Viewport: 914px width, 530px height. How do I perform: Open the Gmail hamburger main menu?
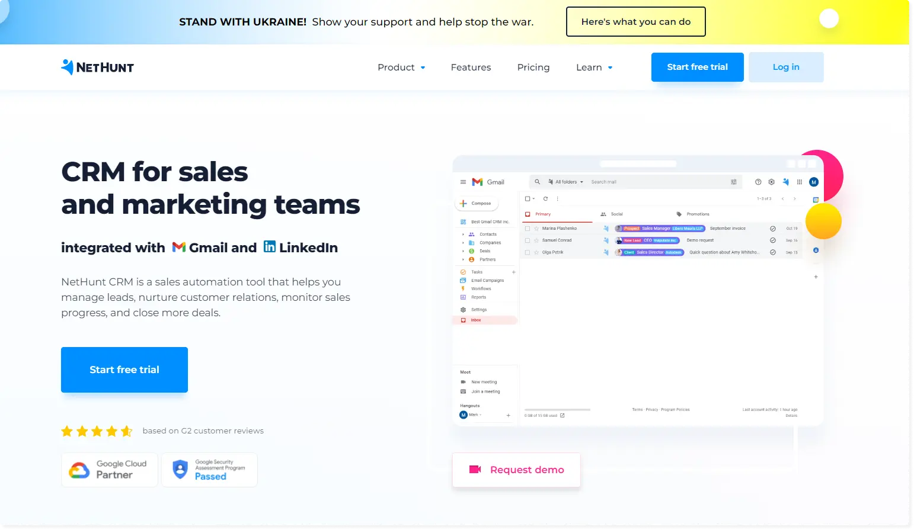pyautogui.click(x=463, y=182)
